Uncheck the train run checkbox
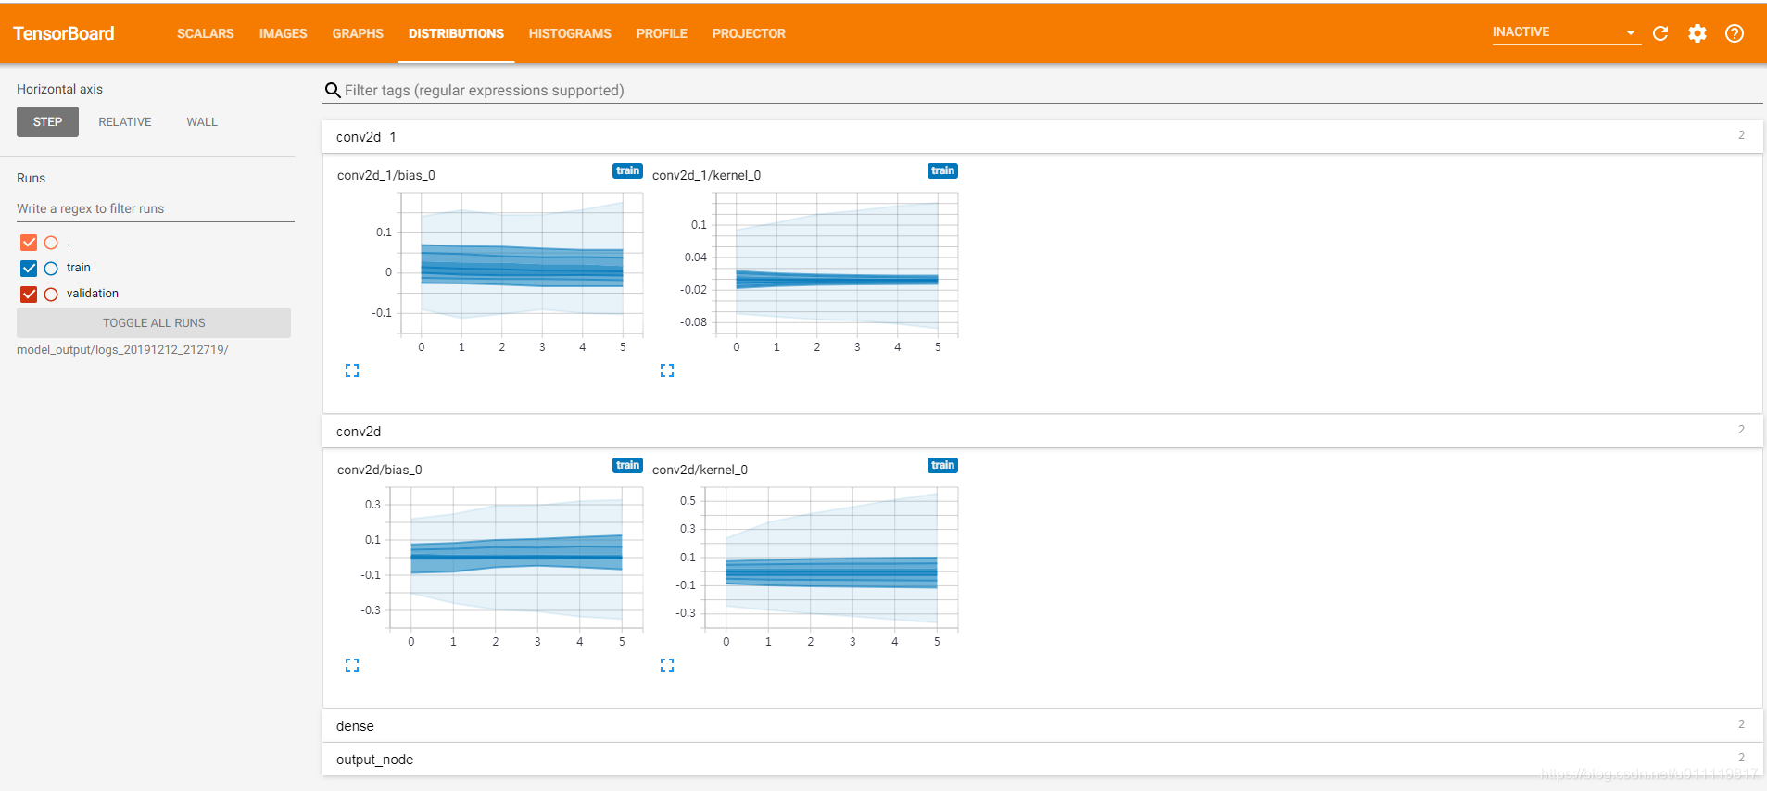The height and width of the screenshot is (791, 1767). click(29, 269)
